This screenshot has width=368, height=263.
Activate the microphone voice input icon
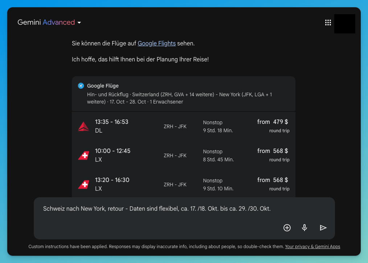[304, 228]
